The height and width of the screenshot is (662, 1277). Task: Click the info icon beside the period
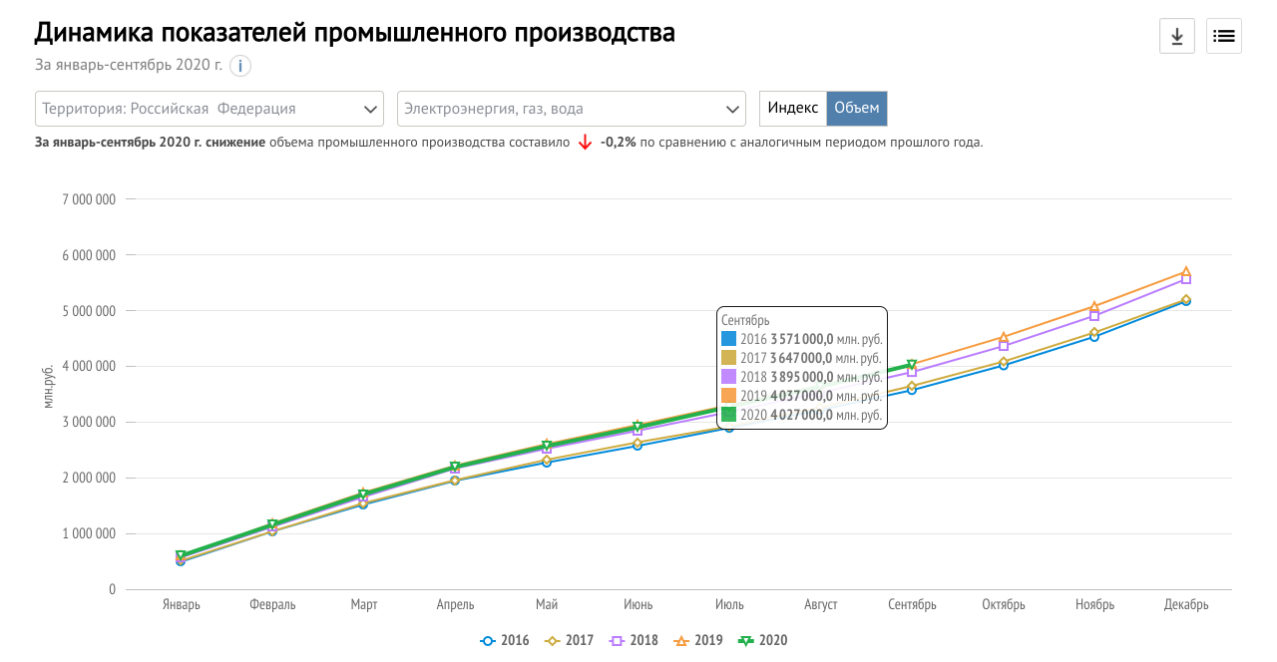(240, 66)
